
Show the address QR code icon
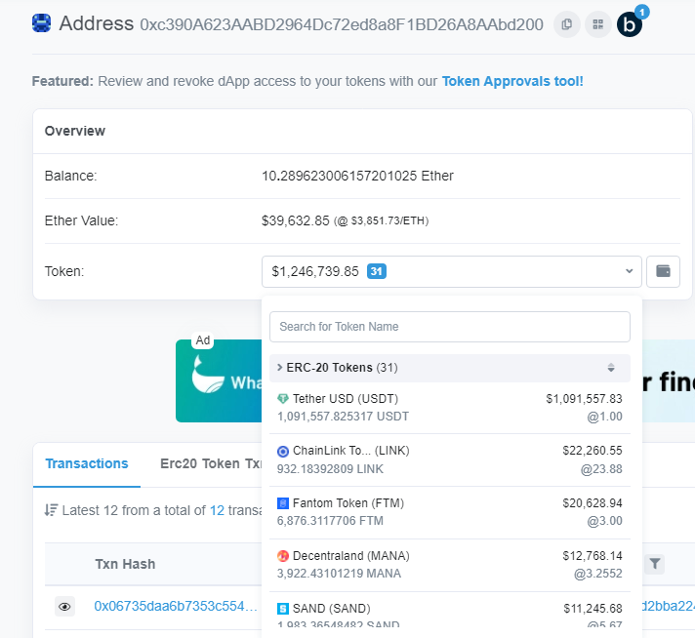coord(598,24)
